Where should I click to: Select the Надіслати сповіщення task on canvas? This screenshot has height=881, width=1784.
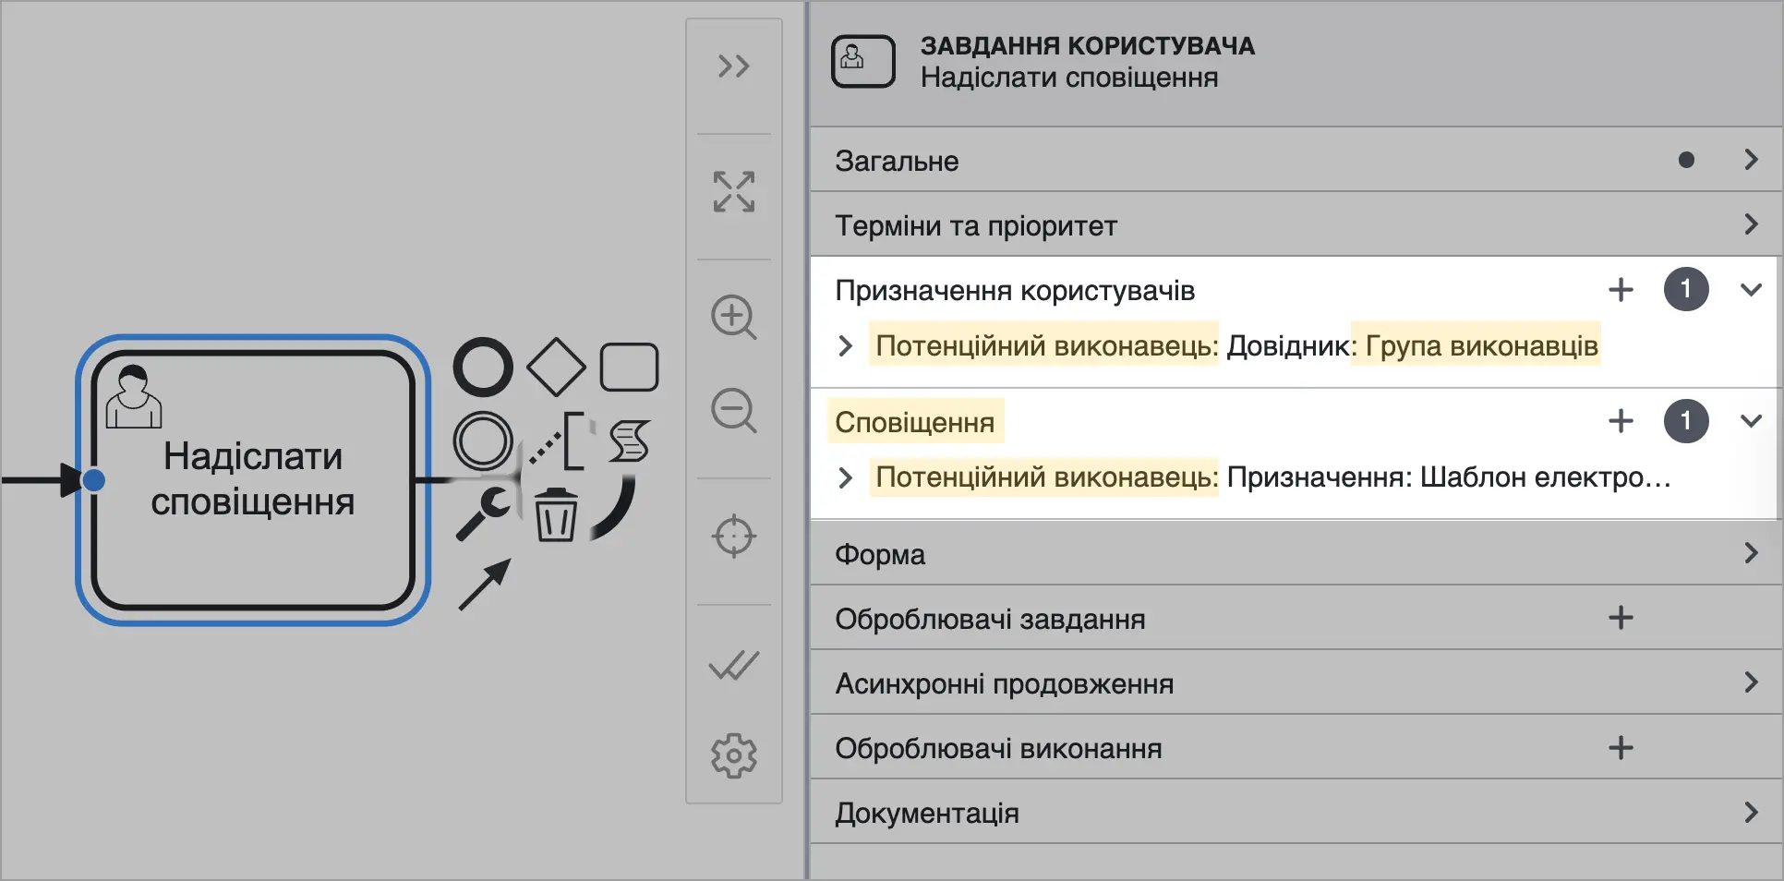click(x=253, y=479)
